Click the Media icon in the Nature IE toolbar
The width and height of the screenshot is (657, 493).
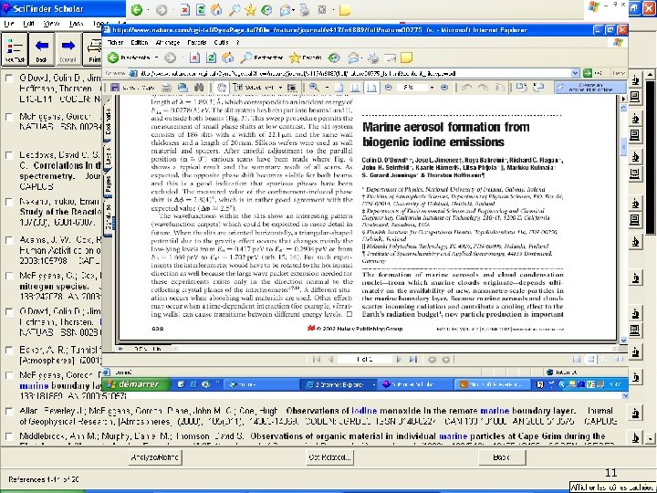334,58
